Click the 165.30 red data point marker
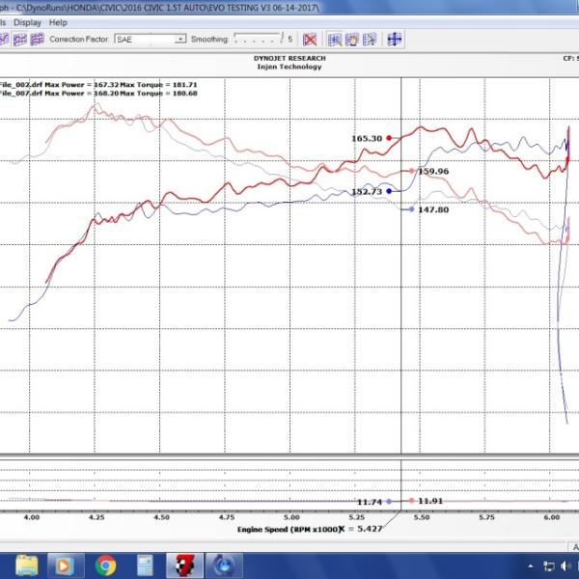This screenshot has width=579, height=579. pos(389,138)
